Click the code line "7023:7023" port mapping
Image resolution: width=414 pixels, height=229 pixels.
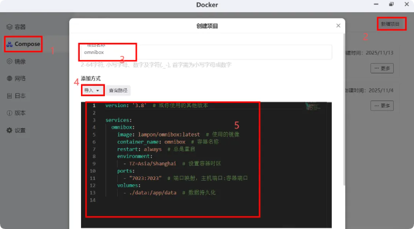tap(186, 178)
